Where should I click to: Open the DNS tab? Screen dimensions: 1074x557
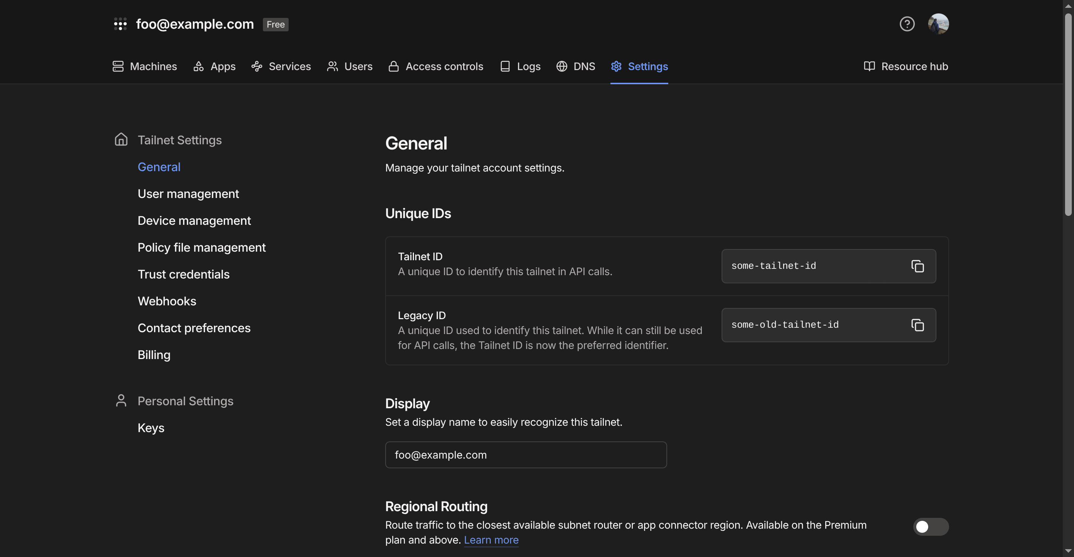pyautogui.click(x=575, y=66)
